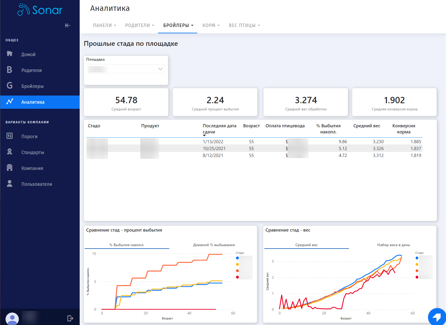
Task: Sort by Оплата птицевода column
Action: [285, 126]
